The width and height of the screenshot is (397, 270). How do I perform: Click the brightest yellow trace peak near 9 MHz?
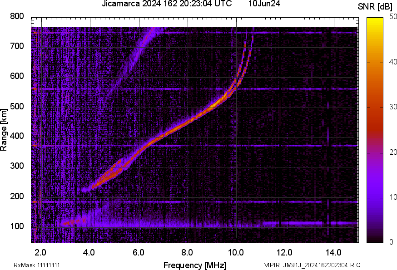pyautogui.click(x=215, y=104)
